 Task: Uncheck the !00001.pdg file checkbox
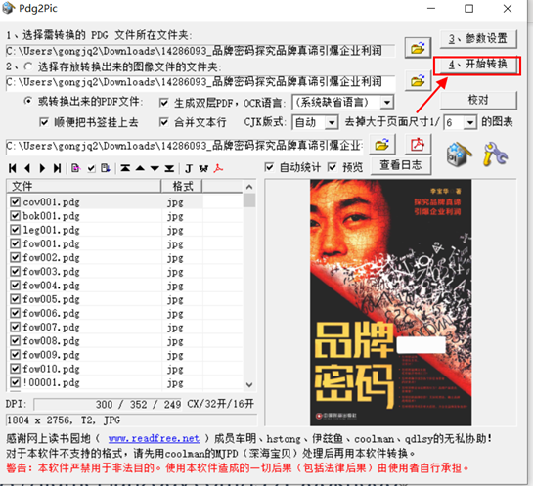(x=15, y=382)
